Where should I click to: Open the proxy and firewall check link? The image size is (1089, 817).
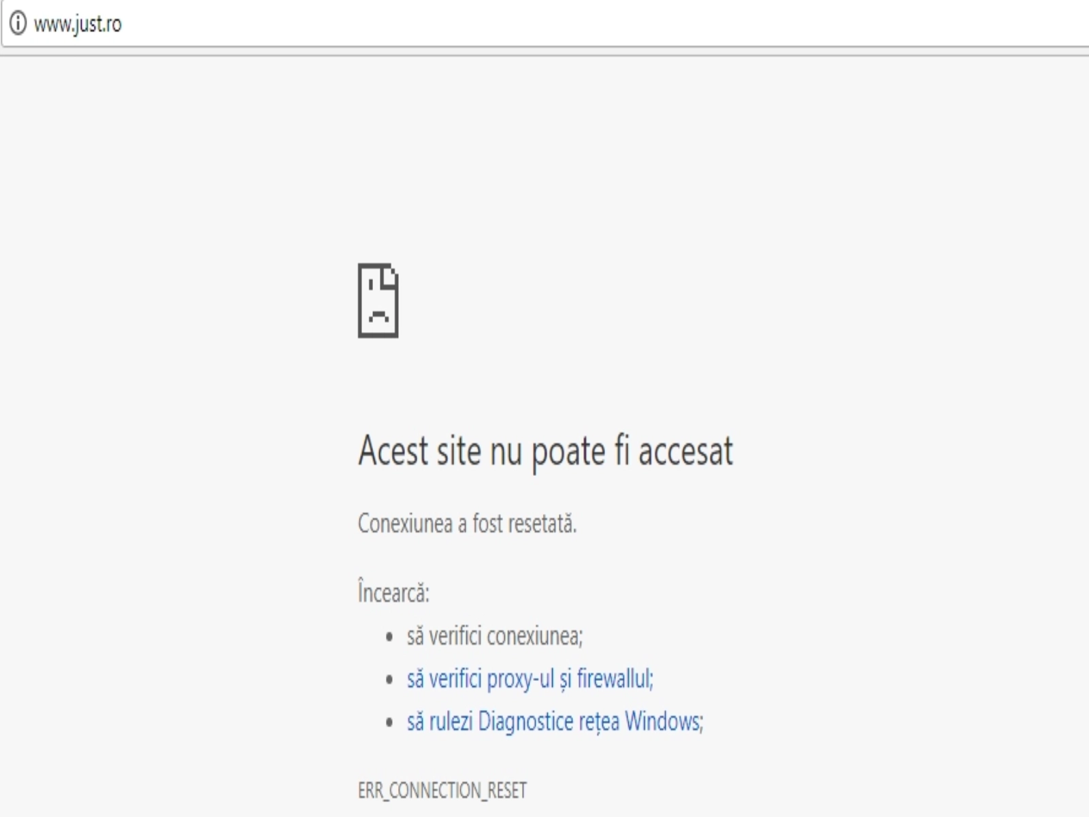click(x=530, y=679)
